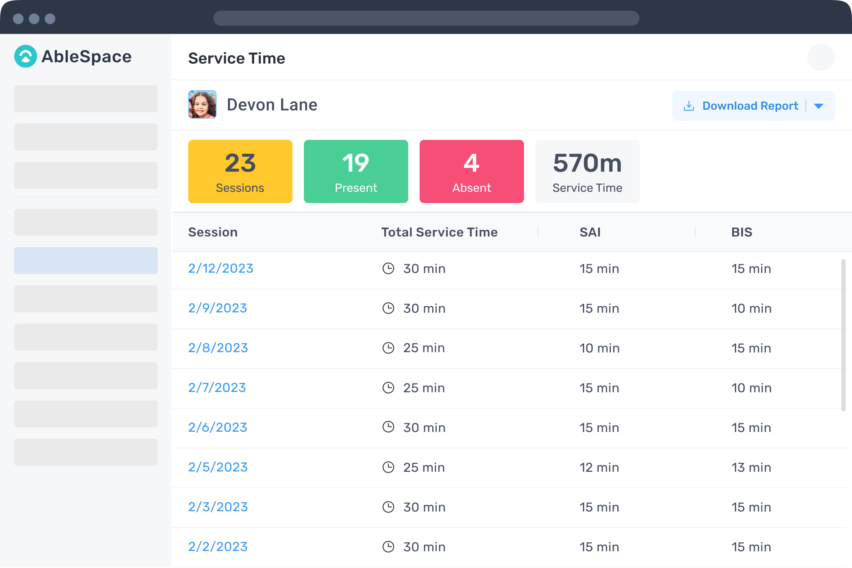This screenshot has width=852, height=568.
Task: Click clock icon in 2/8/2023 row
Action: [x=388, y=348]
